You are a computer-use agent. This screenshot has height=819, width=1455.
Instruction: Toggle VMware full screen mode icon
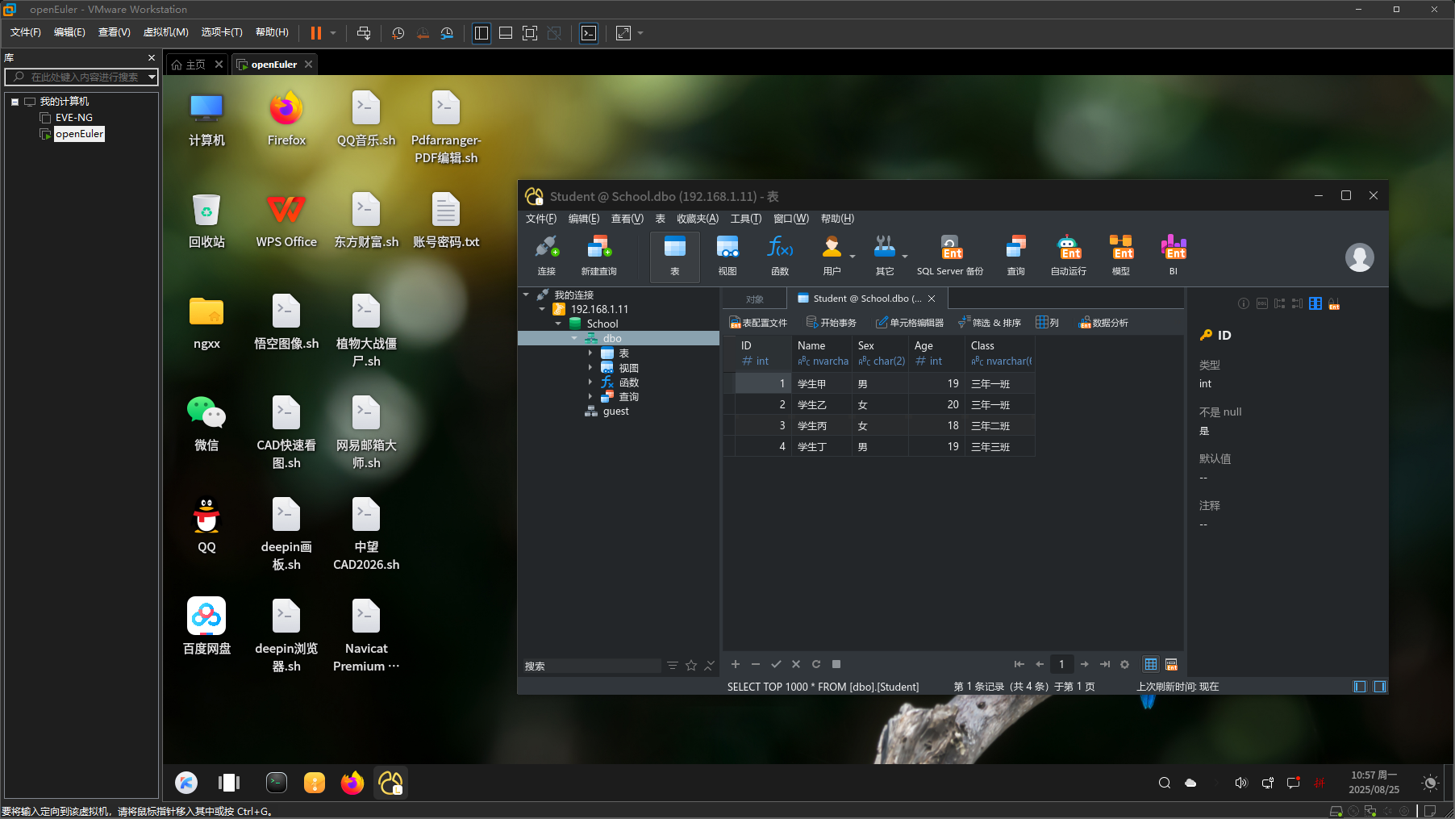[530, 33]
